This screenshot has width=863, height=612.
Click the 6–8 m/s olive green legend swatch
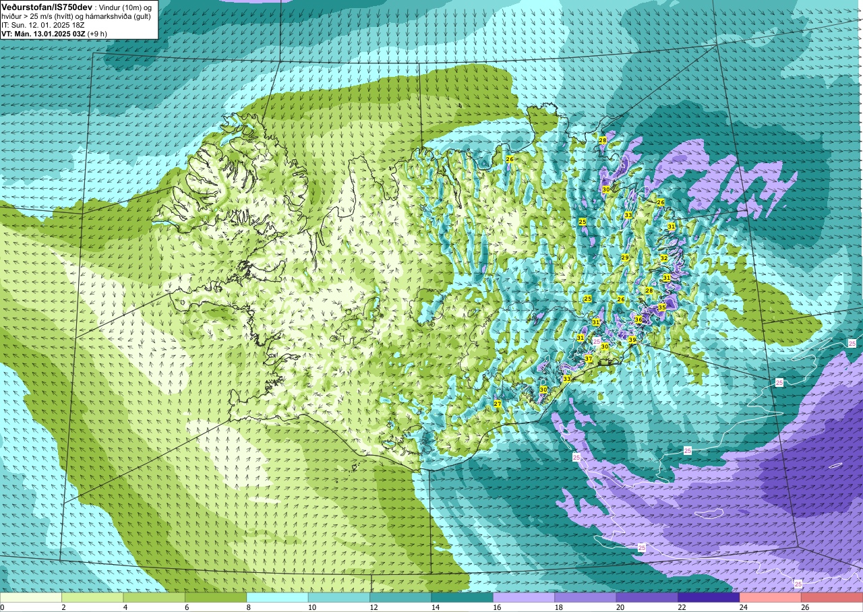[216, 597]
